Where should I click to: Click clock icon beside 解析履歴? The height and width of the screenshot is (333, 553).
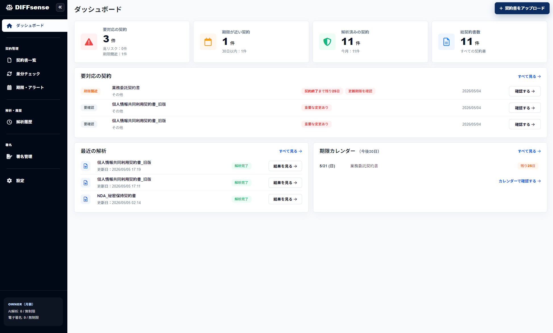click(x=9, y=122)
